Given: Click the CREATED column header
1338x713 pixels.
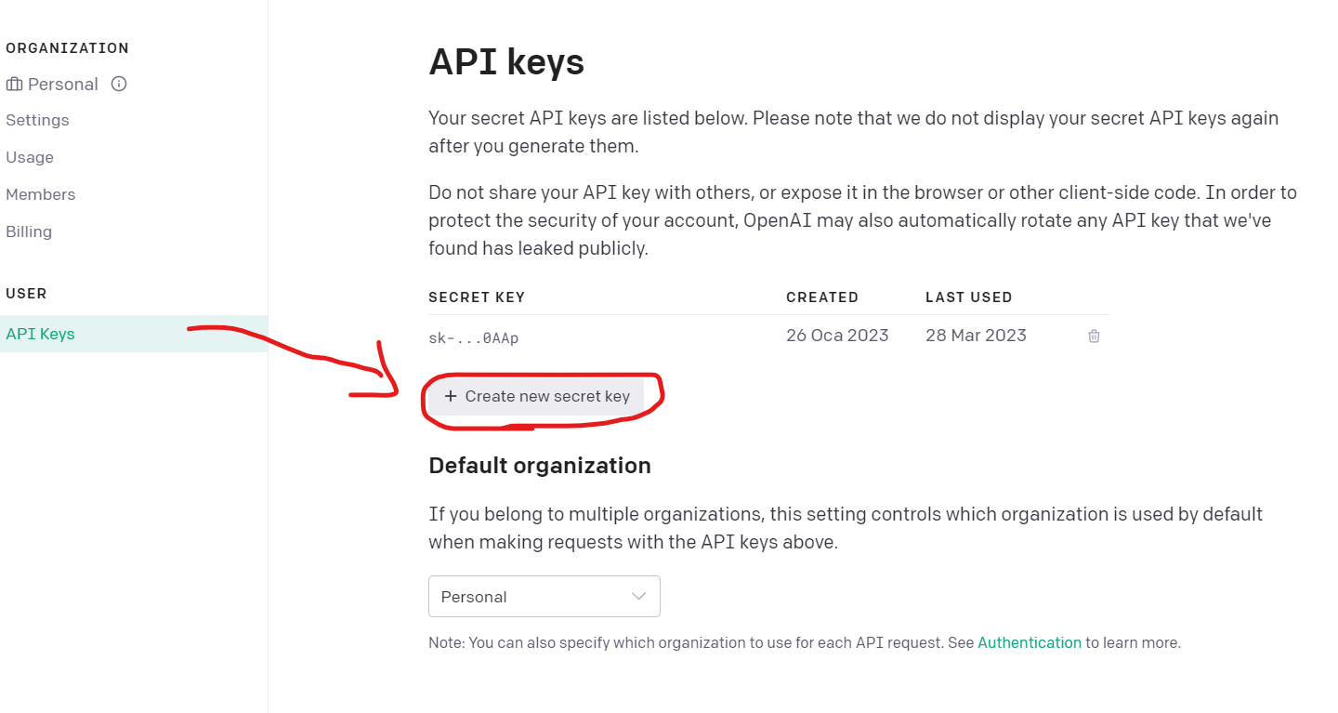Looking at the screenshot, I should [822, 297].
